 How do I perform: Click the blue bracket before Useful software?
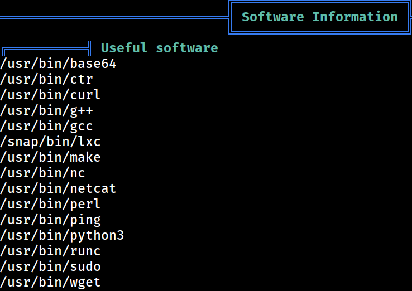tap(46, 48)
